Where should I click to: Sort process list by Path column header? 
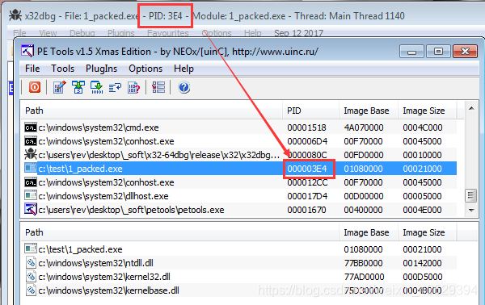click(152, 111)
